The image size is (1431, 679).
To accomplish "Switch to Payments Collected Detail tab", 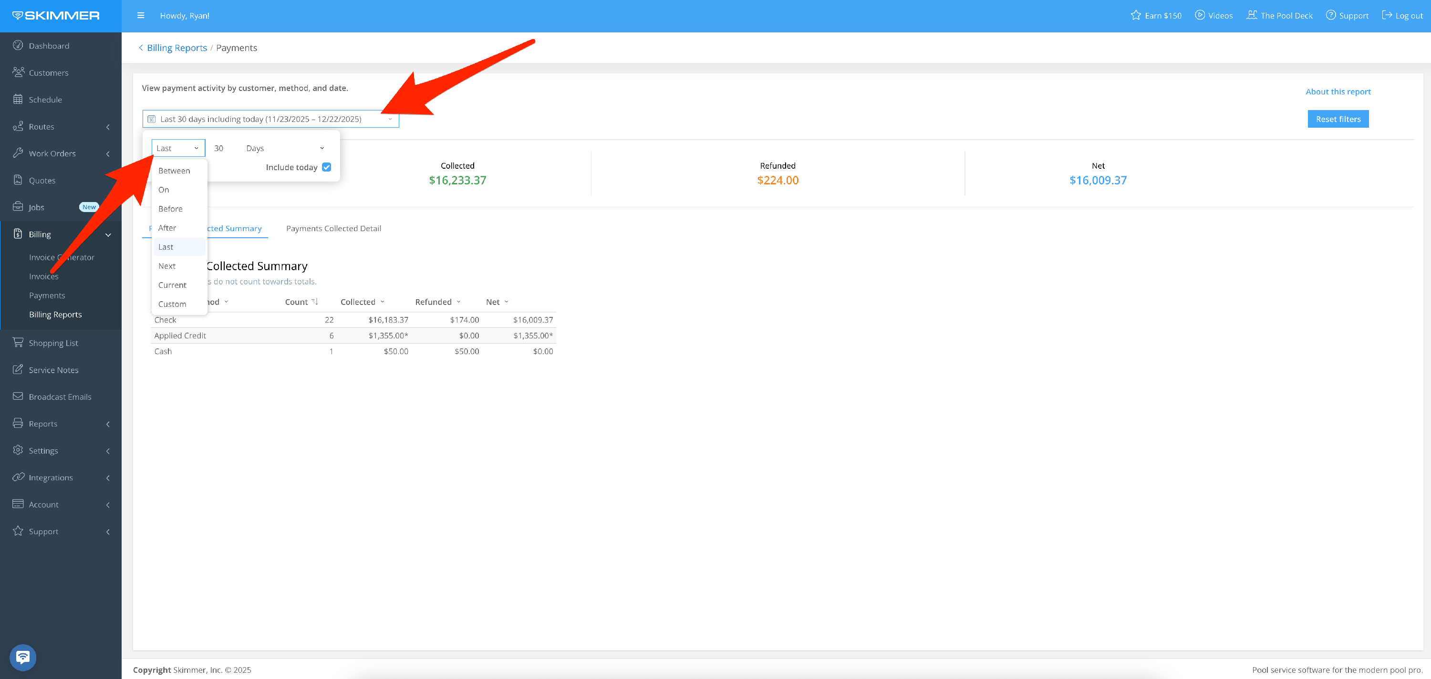I will (x=333, y=229).
